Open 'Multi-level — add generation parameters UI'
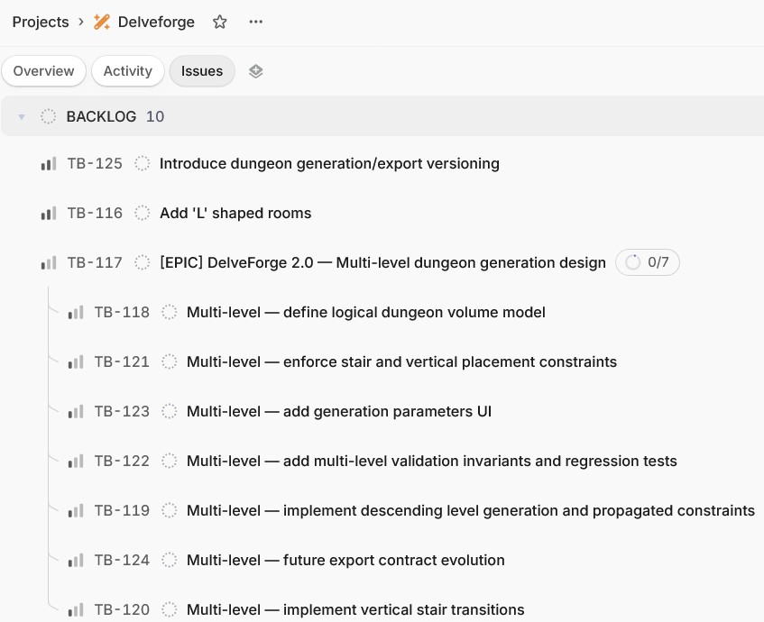Image resolution: width=764 pixels, height=622 pixels. click(x=339, y=412)
